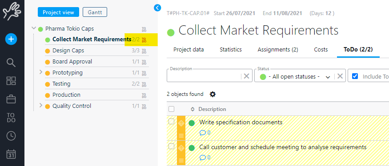Open the timesheet clock icon in sidebar
This screenshot has height=166, width=389.
click(11, 136)
